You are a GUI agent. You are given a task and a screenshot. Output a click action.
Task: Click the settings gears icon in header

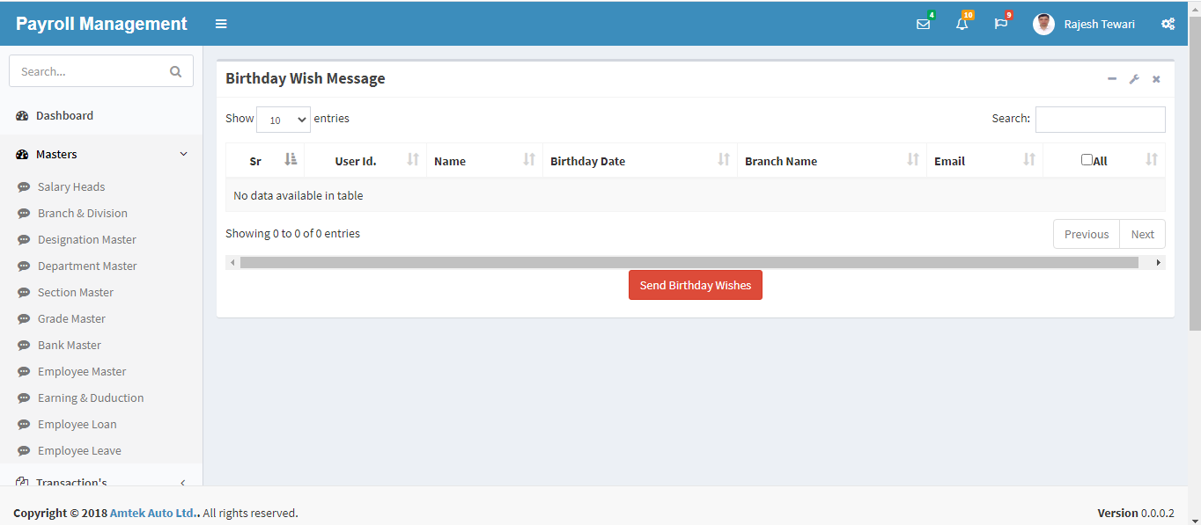1168,25
